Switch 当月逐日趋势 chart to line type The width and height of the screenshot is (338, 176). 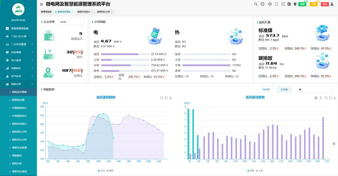[x=321, y=98]
